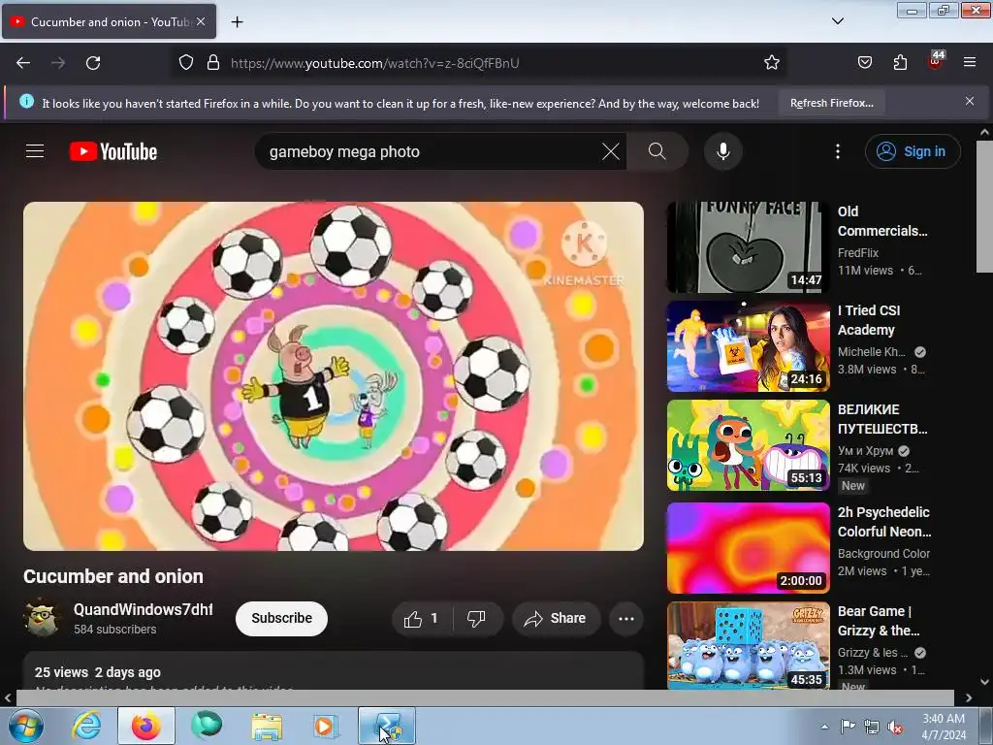This screenshot has width=993, height=745.
Task: Open more actions ellipsis under video
Action: pos(625,618)
